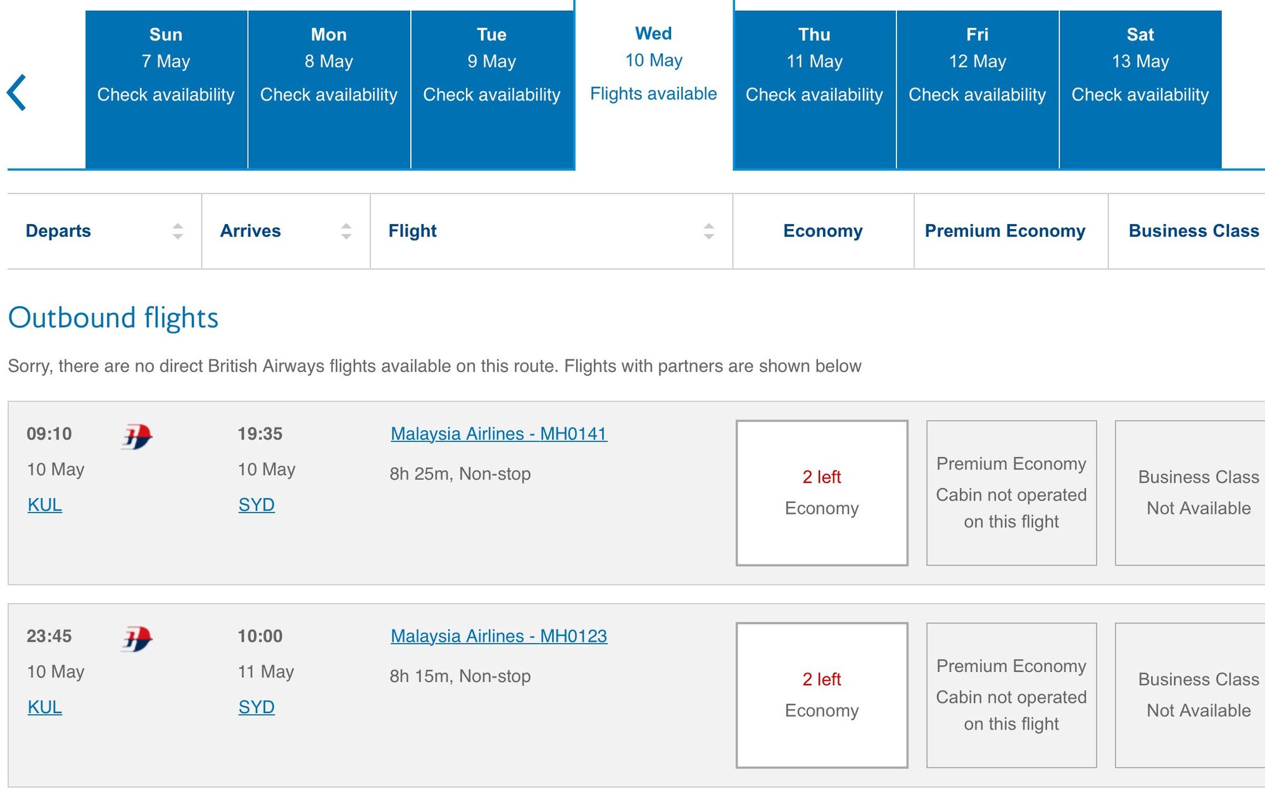Select Mon 8 May date tab

329,89
